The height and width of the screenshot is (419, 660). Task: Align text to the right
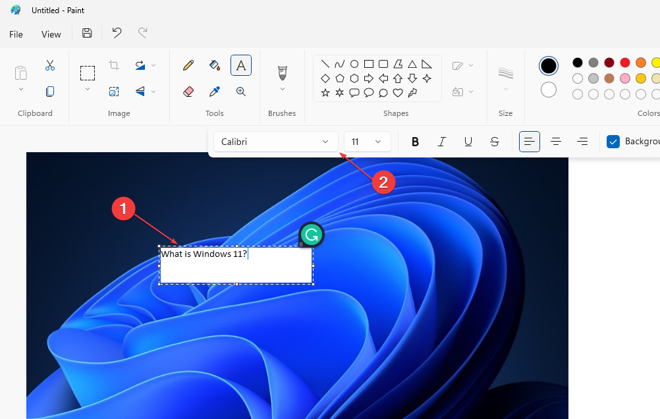click(582, 142)
